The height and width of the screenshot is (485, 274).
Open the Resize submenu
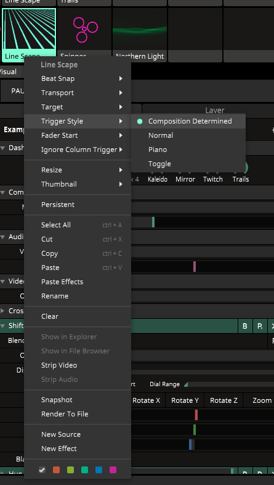pos(78,170)
